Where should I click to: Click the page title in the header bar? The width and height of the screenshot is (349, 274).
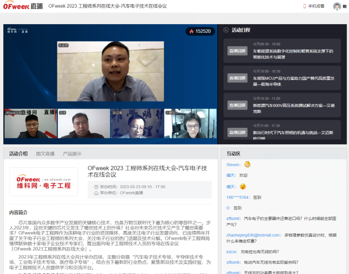click(x=107, y=6)
